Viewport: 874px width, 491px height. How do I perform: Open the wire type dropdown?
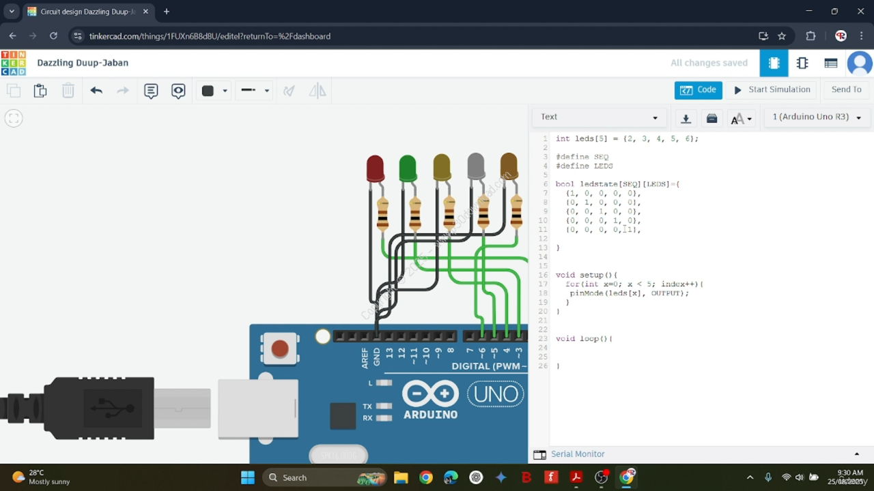tap(256, 91)
